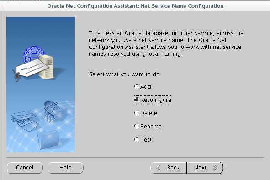Click the laptop keyboard graphic
Viewport: 270px width, 180px height.
(26, 124)
